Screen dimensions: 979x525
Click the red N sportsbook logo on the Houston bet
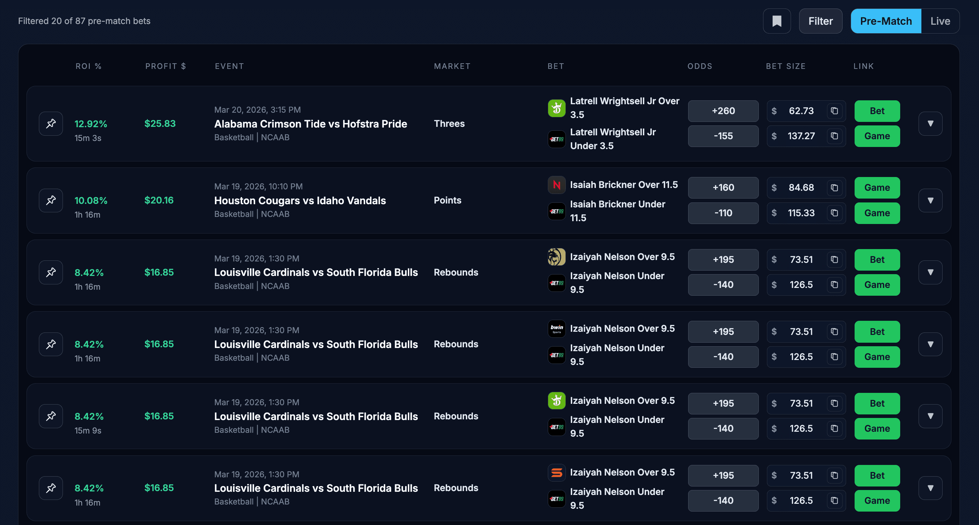click(x=556, y=185)
